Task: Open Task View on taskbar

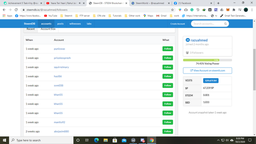Action: tap(87, 140)
